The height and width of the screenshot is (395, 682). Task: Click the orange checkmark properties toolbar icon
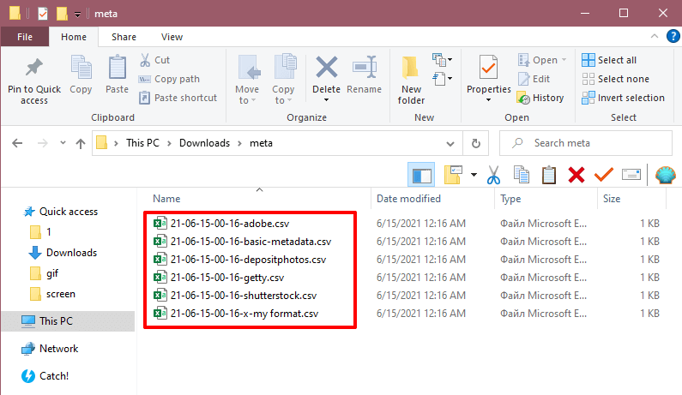604,175
